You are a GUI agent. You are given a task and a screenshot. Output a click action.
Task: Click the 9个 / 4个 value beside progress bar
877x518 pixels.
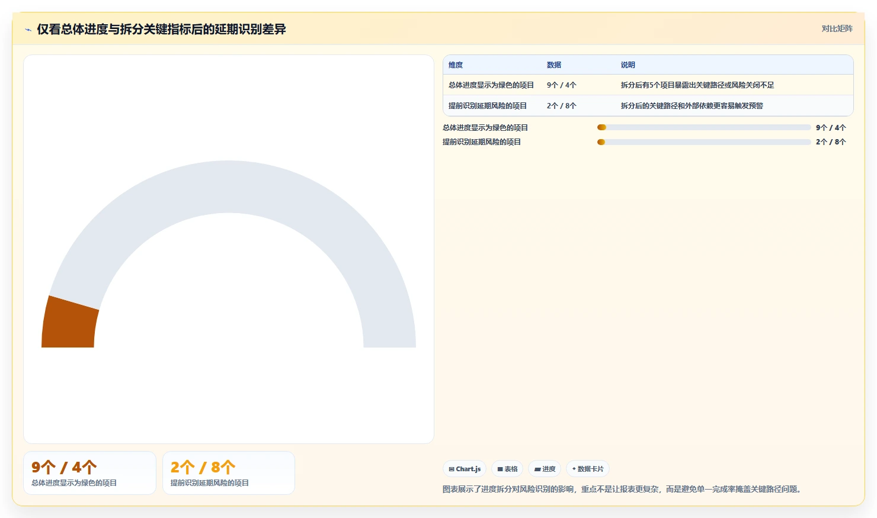tap(831, 128)
